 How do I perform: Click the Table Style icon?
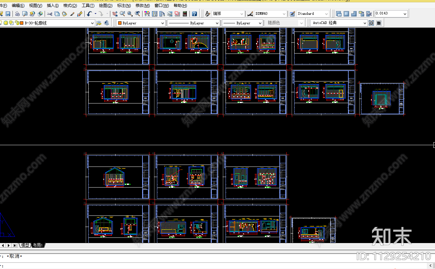tap(292, 14)
